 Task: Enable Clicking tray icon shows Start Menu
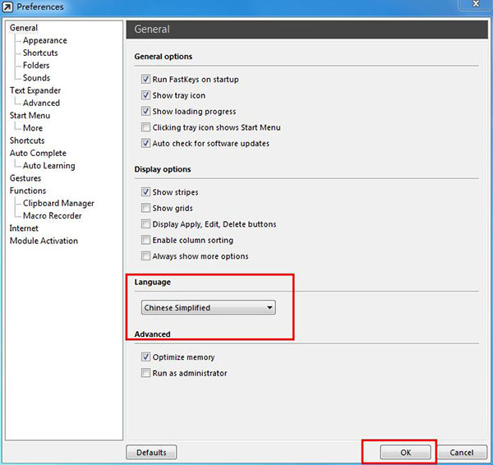[146, 127]
